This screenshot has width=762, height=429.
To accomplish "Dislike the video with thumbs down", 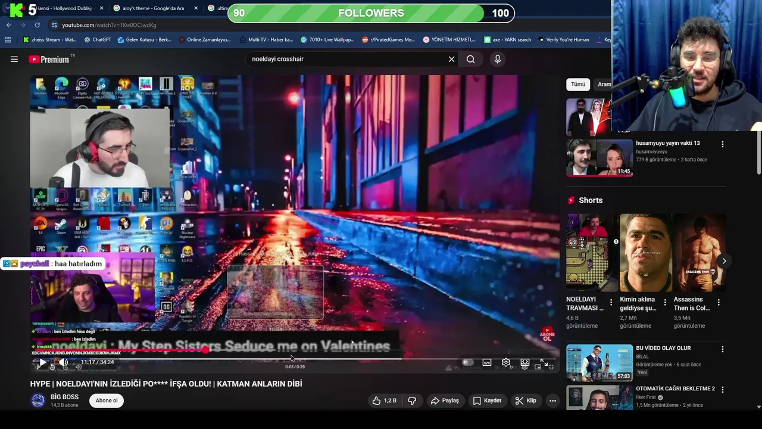I will pos(412,400).
